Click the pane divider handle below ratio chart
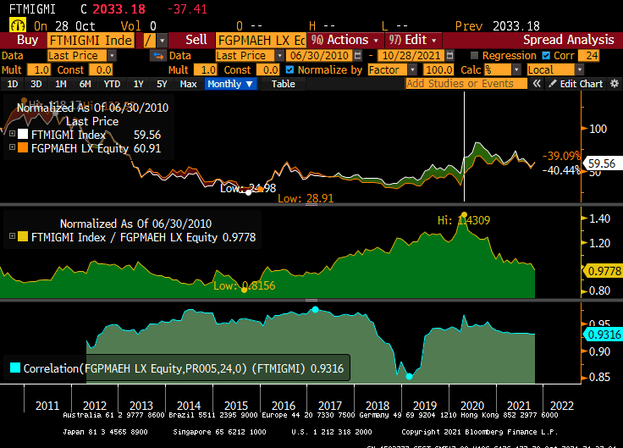 [x=311, y=300]
